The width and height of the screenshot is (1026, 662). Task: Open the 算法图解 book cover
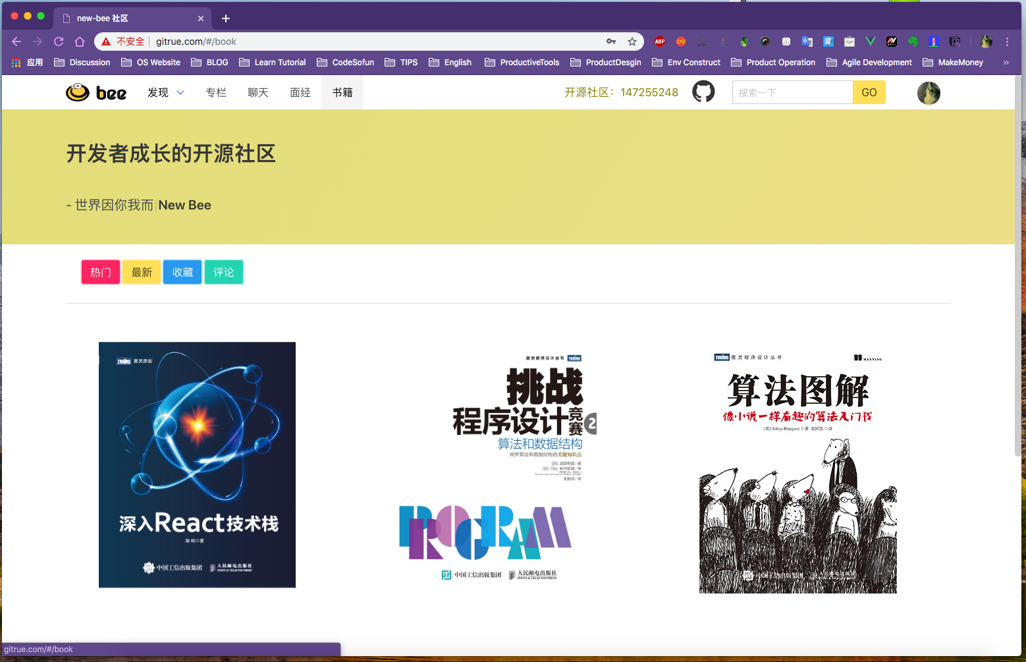click(x=798, y=472)
